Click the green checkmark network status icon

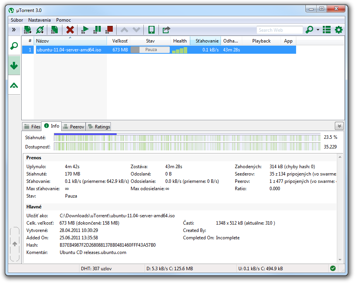[x=333, y=268]
